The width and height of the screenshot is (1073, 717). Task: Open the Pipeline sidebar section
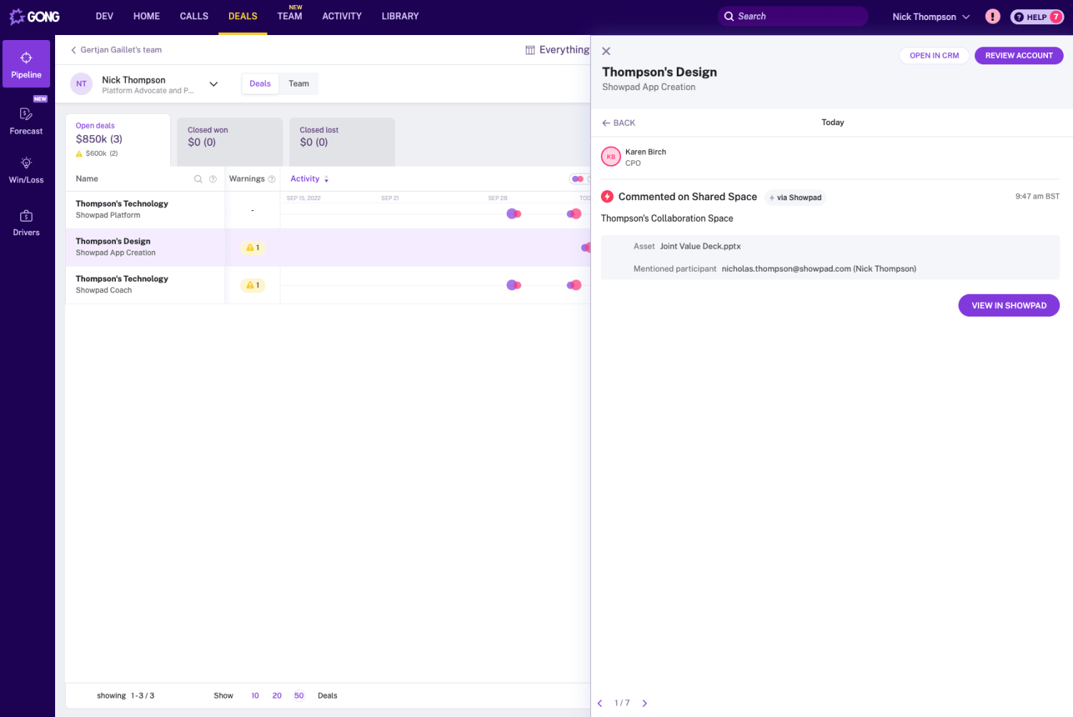pyautogui.click(x=26, y=64)
